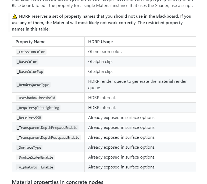This screenshot has height=184, width=207.
Task: Click the Material properties in concrete nodes heading
Action: (x=58, y=182)
